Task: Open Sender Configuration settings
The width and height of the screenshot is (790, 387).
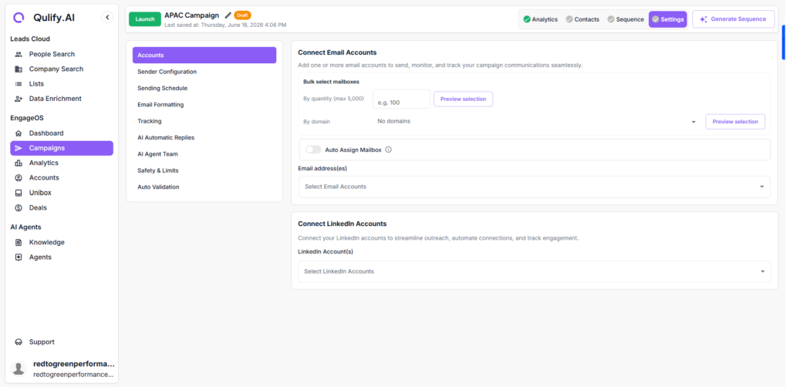Action: [x=204, y=72]
